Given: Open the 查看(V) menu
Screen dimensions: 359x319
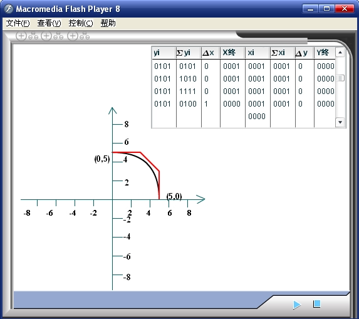Looking at the screenshot, I should pos(49,23).
